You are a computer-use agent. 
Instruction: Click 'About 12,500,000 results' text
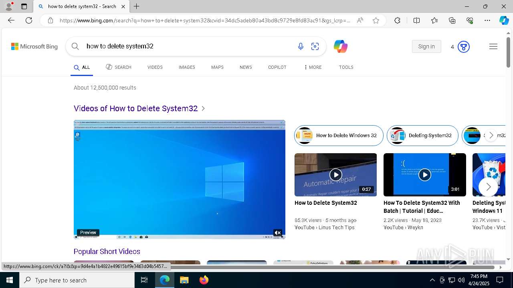(x=105, y=88)
